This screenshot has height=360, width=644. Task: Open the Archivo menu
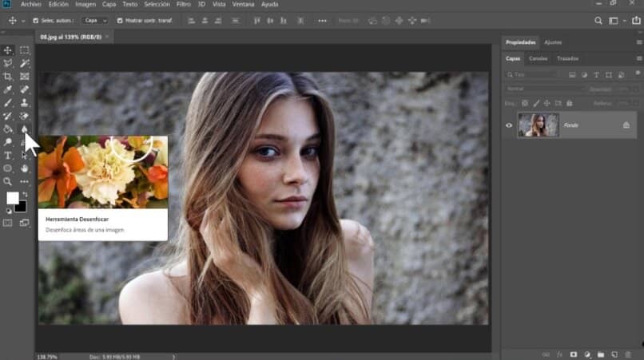tap(31, 4)
